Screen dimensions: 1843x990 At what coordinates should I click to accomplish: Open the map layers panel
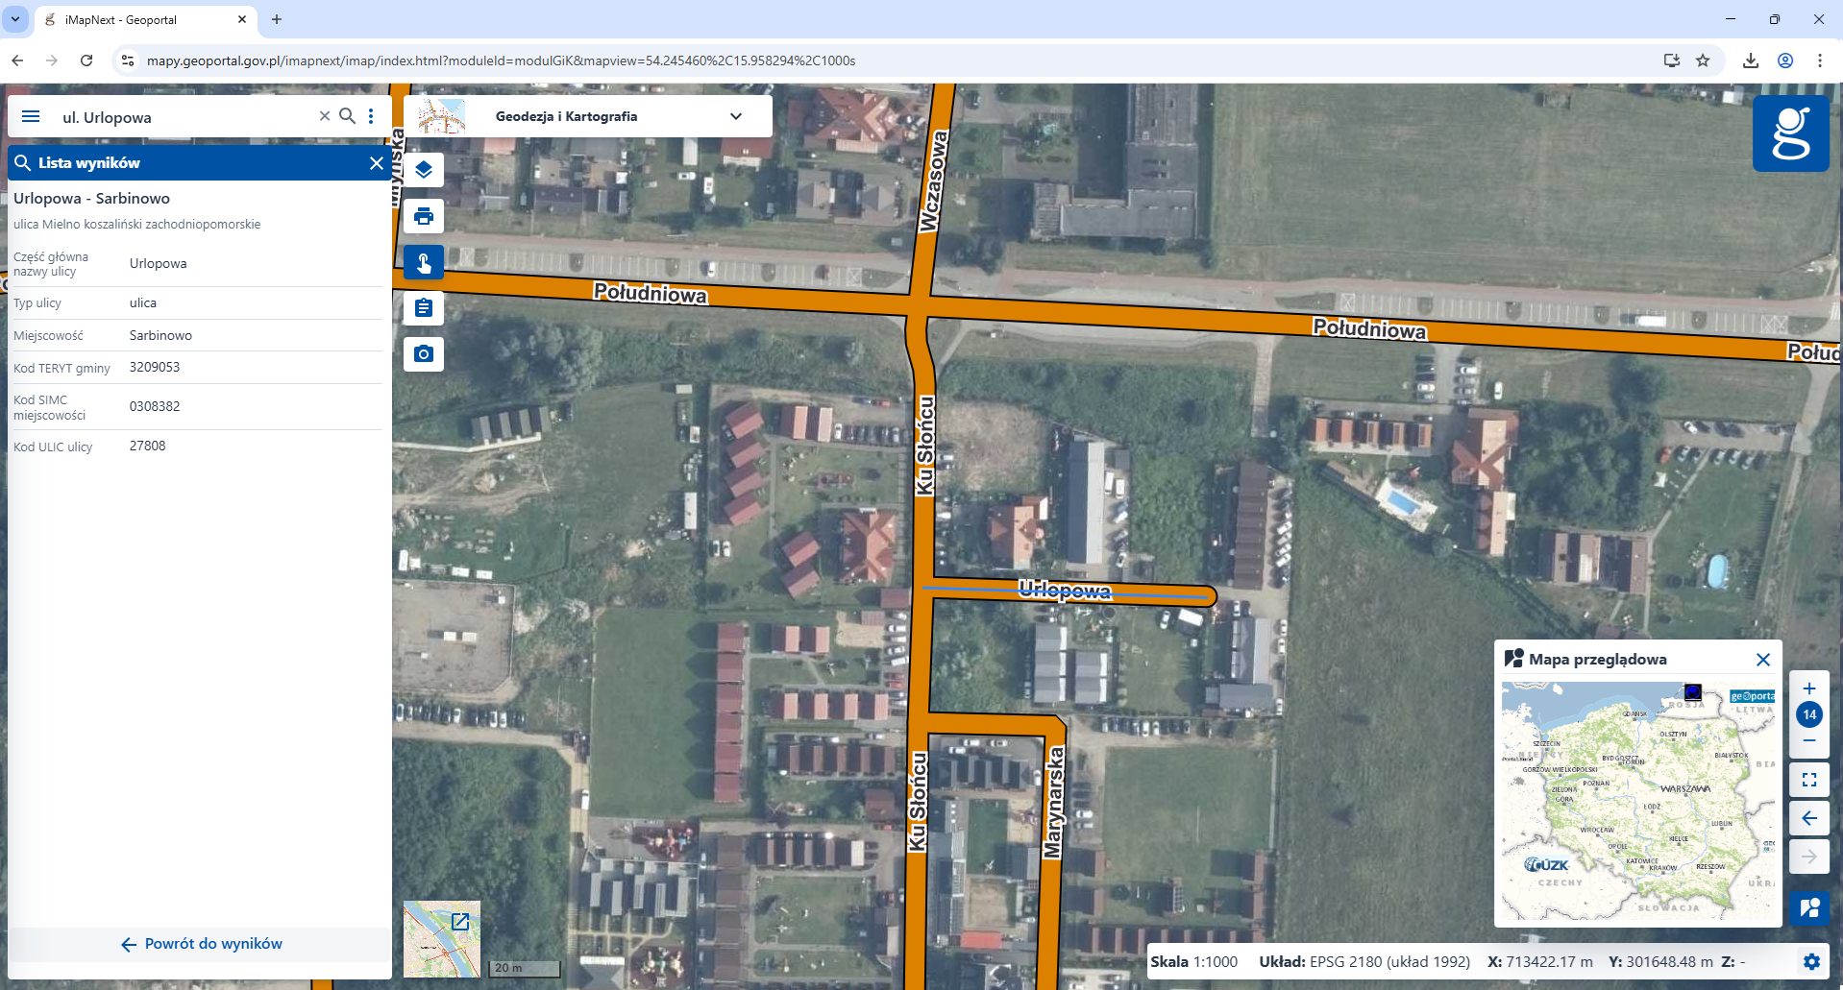[x=423, y=170]
